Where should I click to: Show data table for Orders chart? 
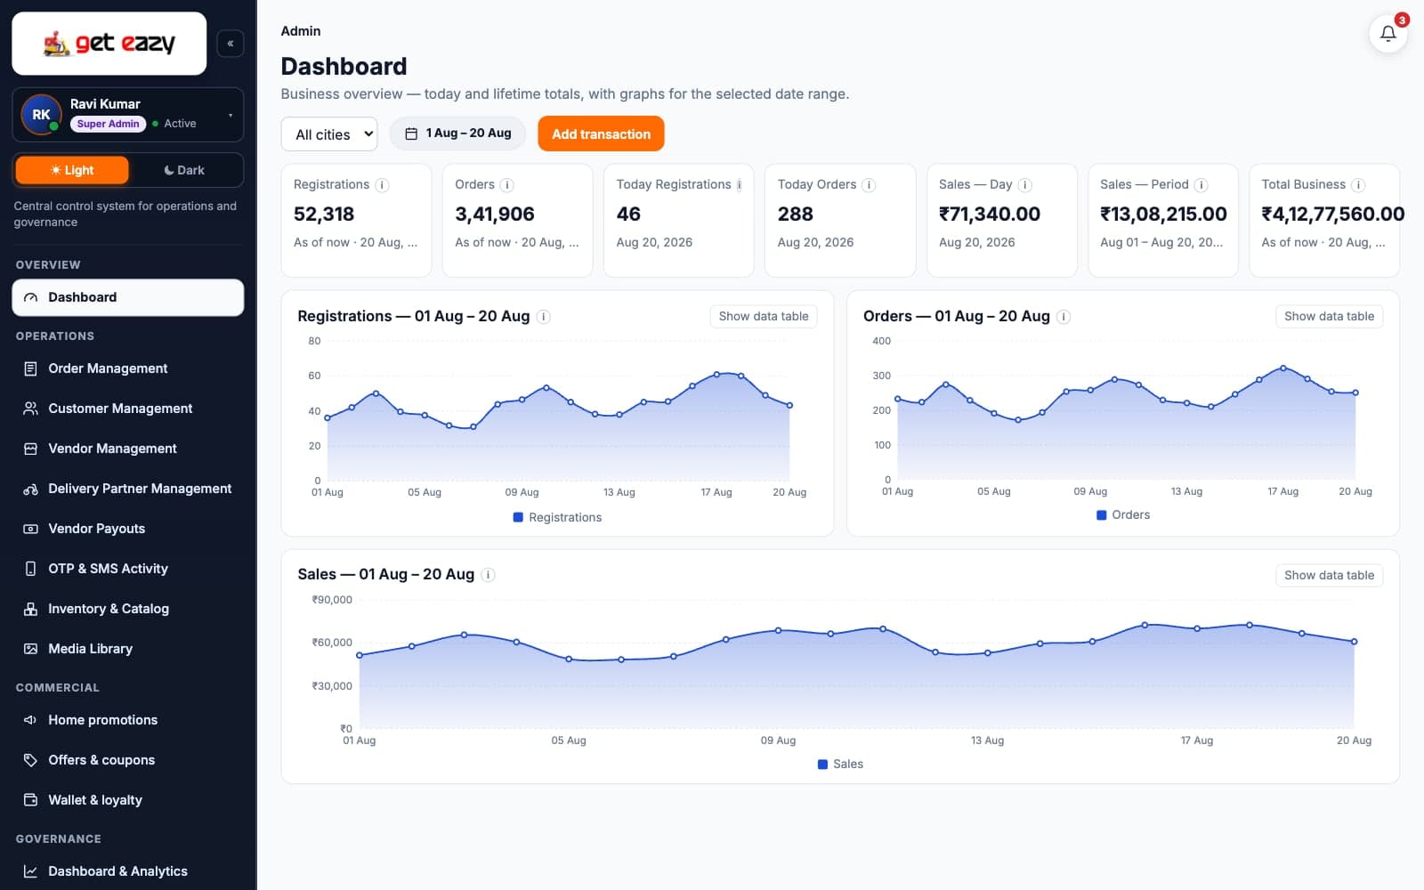click(x=1329, y=316)
